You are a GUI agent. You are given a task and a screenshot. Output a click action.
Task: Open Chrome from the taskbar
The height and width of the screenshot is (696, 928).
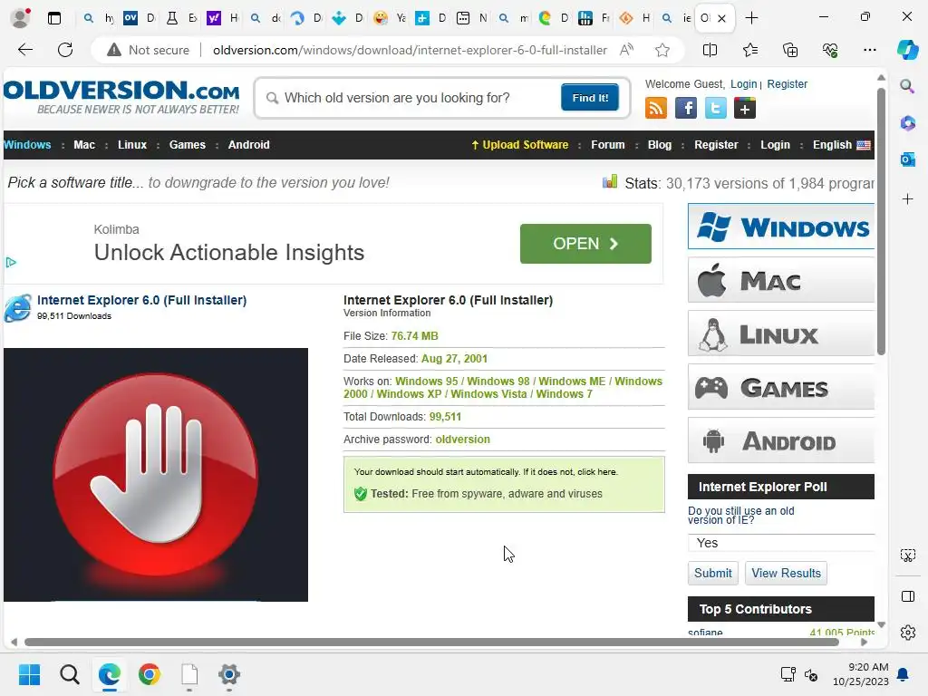[150, 674]
